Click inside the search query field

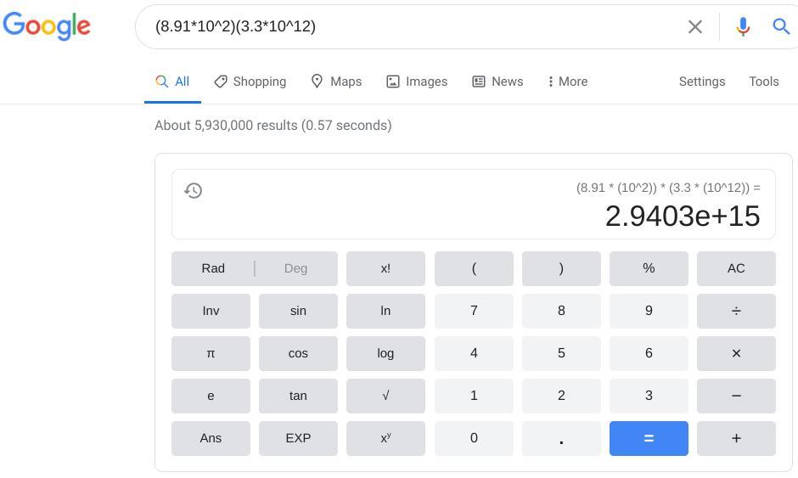click(407, 26)
